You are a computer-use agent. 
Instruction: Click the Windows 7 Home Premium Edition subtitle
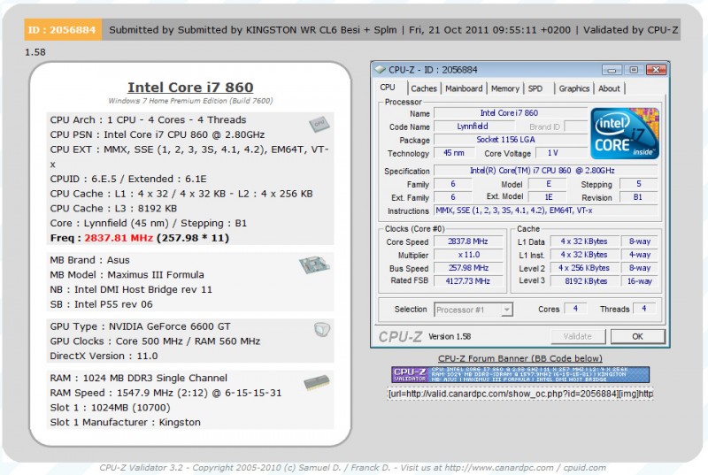190,101
